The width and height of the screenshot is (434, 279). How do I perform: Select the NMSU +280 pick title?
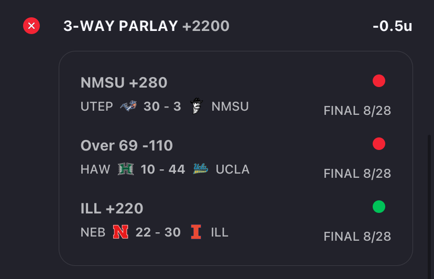tap(124, 82)
